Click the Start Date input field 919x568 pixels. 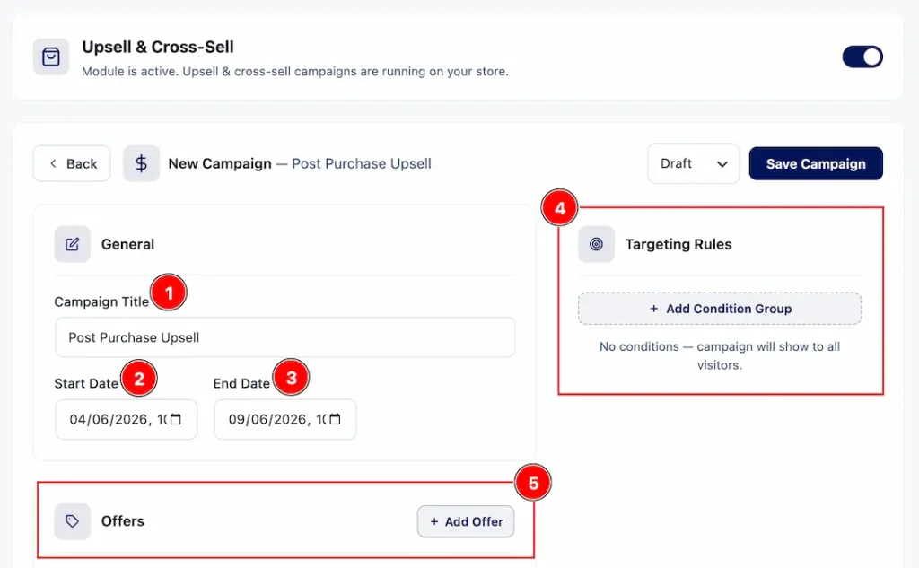point(126,419)
